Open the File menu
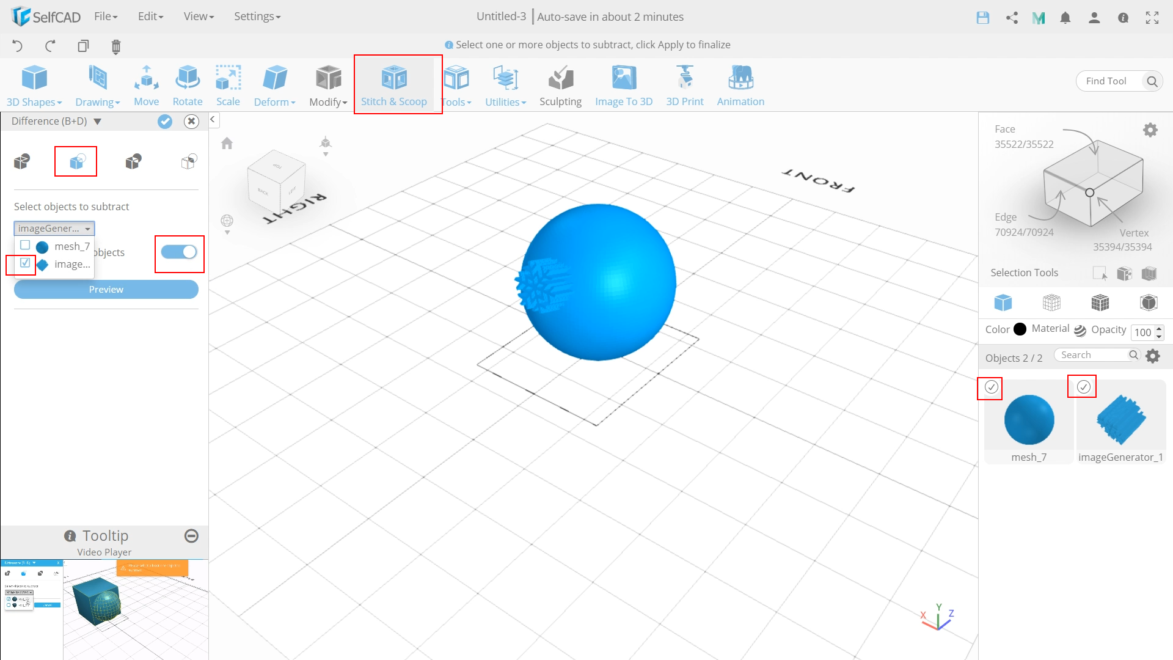The image size is (1173, 660). click(x=106, y=16)
